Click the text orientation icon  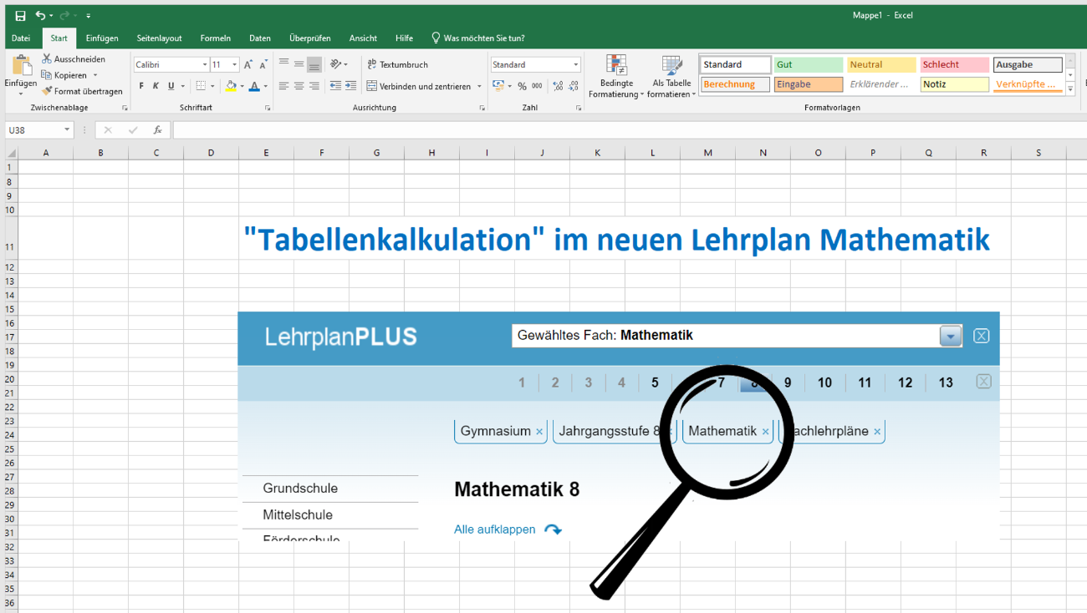(x=336, y=64)
